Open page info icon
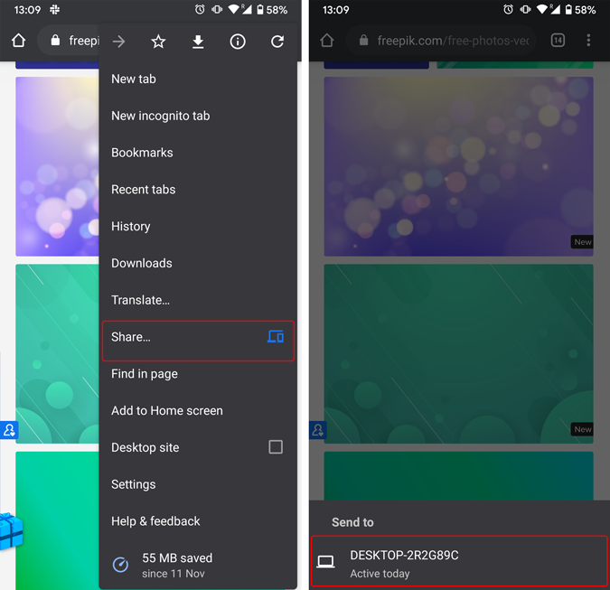This screenshot has width=610, height=590. pos(238,42)
